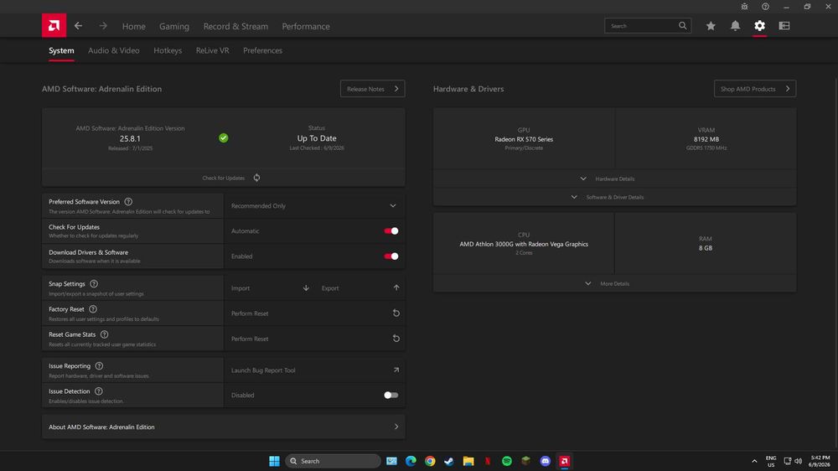Click Factory Reset perform reset icon

coord(396,313)
